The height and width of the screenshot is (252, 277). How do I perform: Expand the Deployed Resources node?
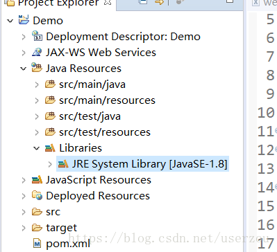click(x=24, y=196)
